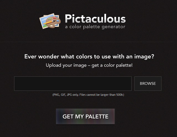The width and height of the screenshot is (177, 137).
Task: Click the word 'PALETTE' on the submit button
Action: pos(97,117)
